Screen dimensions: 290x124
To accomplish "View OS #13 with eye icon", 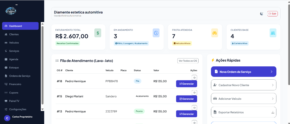I will 194,108.
